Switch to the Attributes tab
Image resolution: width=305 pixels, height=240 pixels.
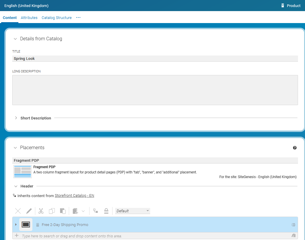point(29,18)
